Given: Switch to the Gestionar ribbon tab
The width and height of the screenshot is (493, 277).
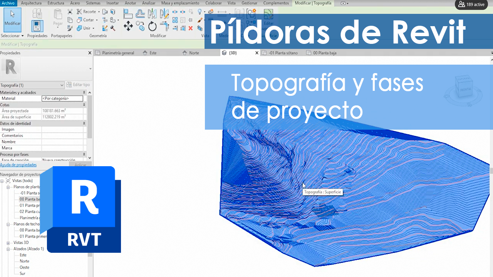Looking at the screenshot, I should point(249,3).
